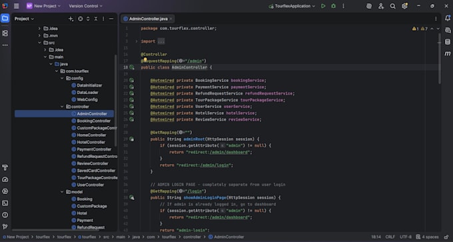The width and height of the screenshot is (453, 242).
Task: Open Project view dropdown
Action: coord(24,19)
